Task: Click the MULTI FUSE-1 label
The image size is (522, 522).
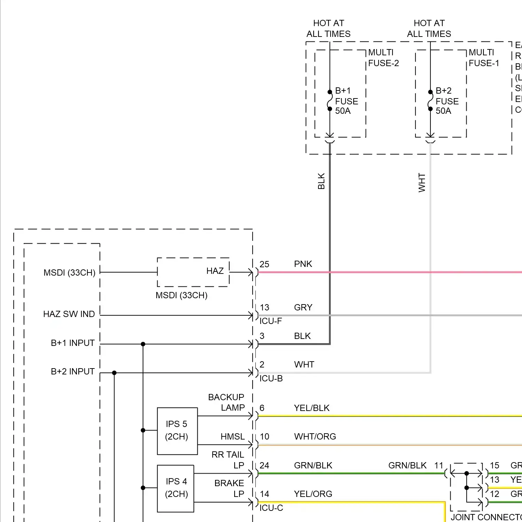Action: 484,58
